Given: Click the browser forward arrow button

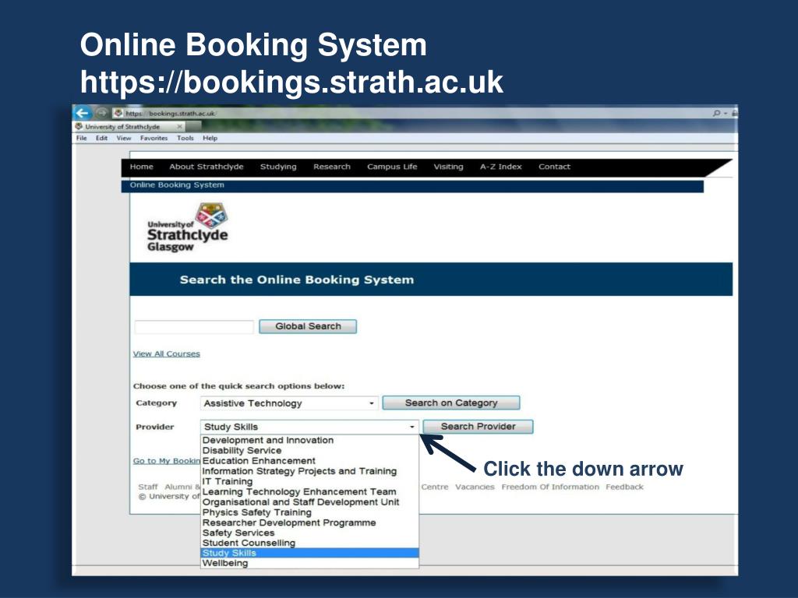Looking at the screenshot, I should (102, 112).
